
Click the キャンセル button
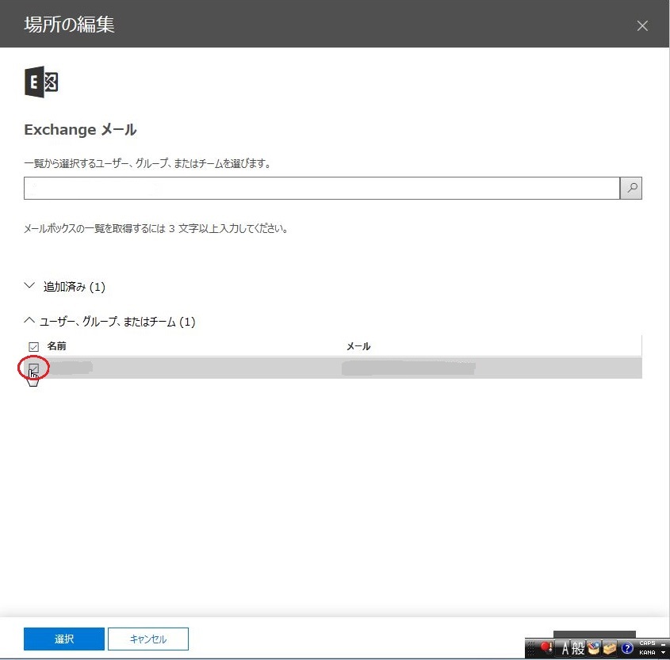tap(148, 639)
